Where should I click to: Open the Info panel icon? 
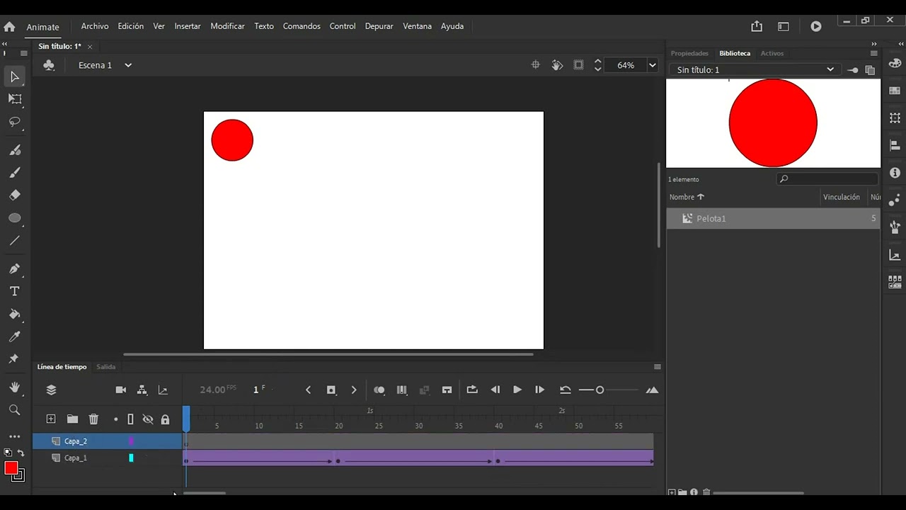pos(895,173)
